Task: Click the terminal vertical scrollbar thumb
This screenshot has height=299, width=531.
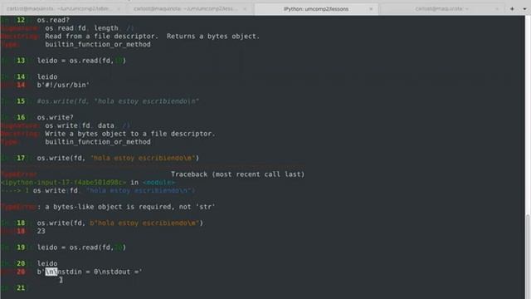Action: coord(528,256)
